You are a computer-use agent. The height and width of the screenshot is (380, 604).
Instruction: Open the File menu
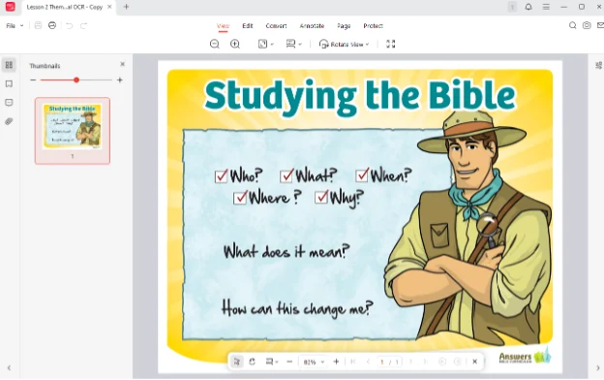[x=11, y=26]
